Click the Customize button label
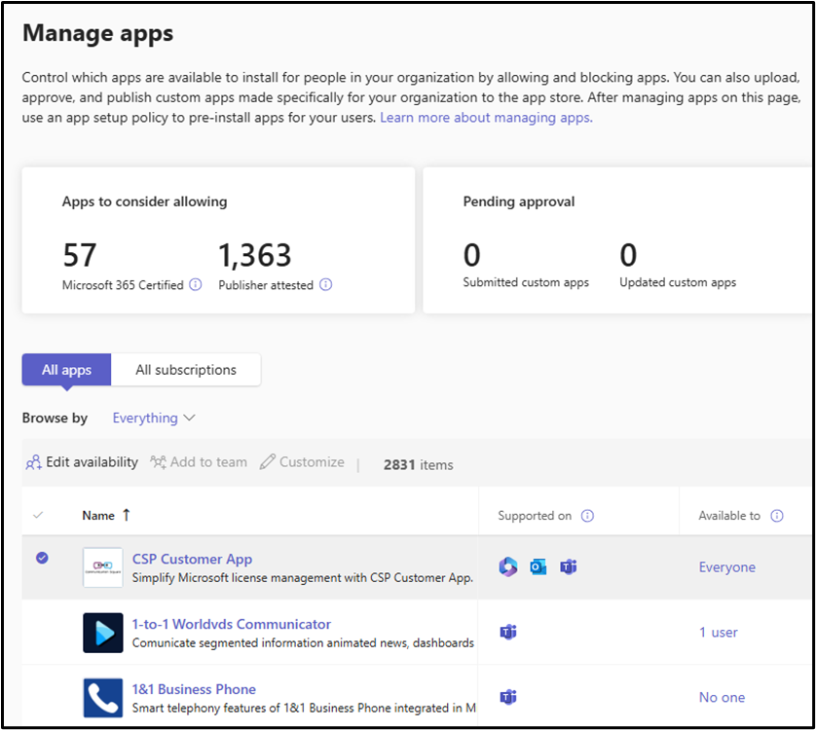The height and width of the screenshot is (730, 816). coord(312,462)
